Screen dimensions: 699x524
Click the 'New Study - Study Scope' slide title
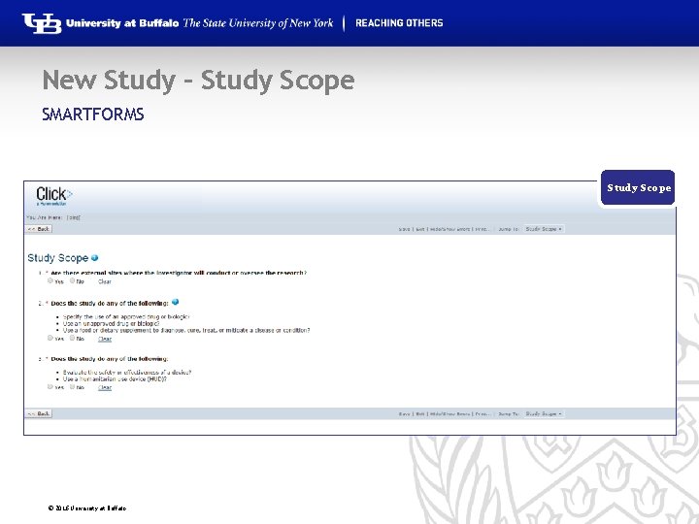click(x=198, y=81)
